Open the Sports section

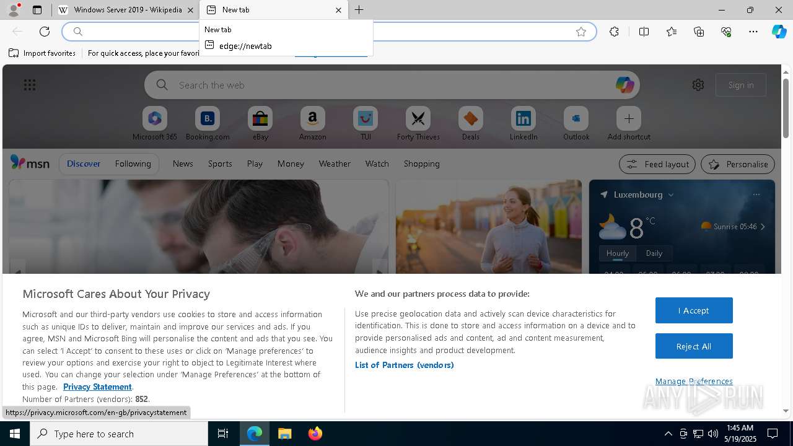tap(220, 164)
